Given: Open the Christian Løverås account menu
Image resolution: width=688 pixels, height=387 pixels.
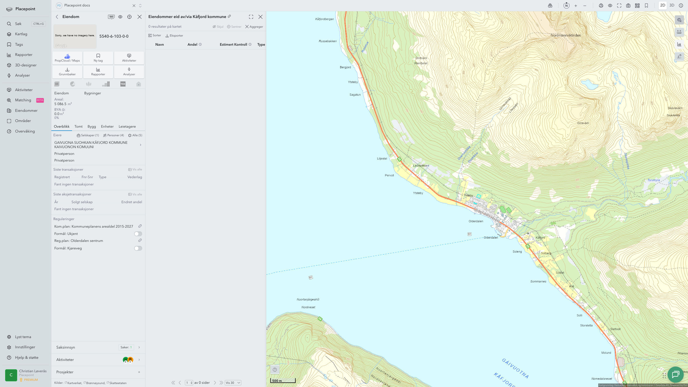Looking at the screenshot, I should 26,375.
